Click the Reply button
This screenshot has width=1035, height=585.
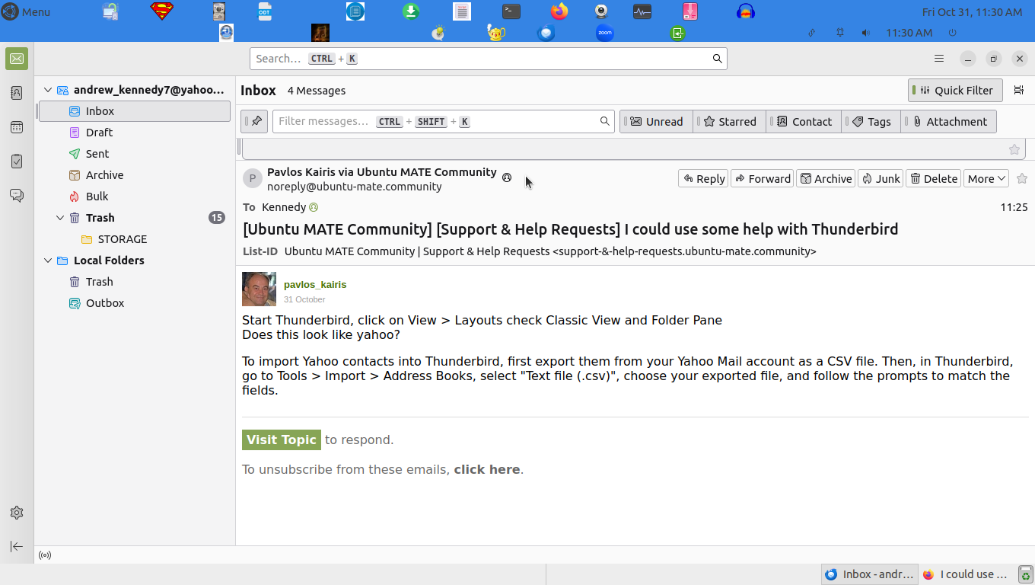click(x=703, y=178)
